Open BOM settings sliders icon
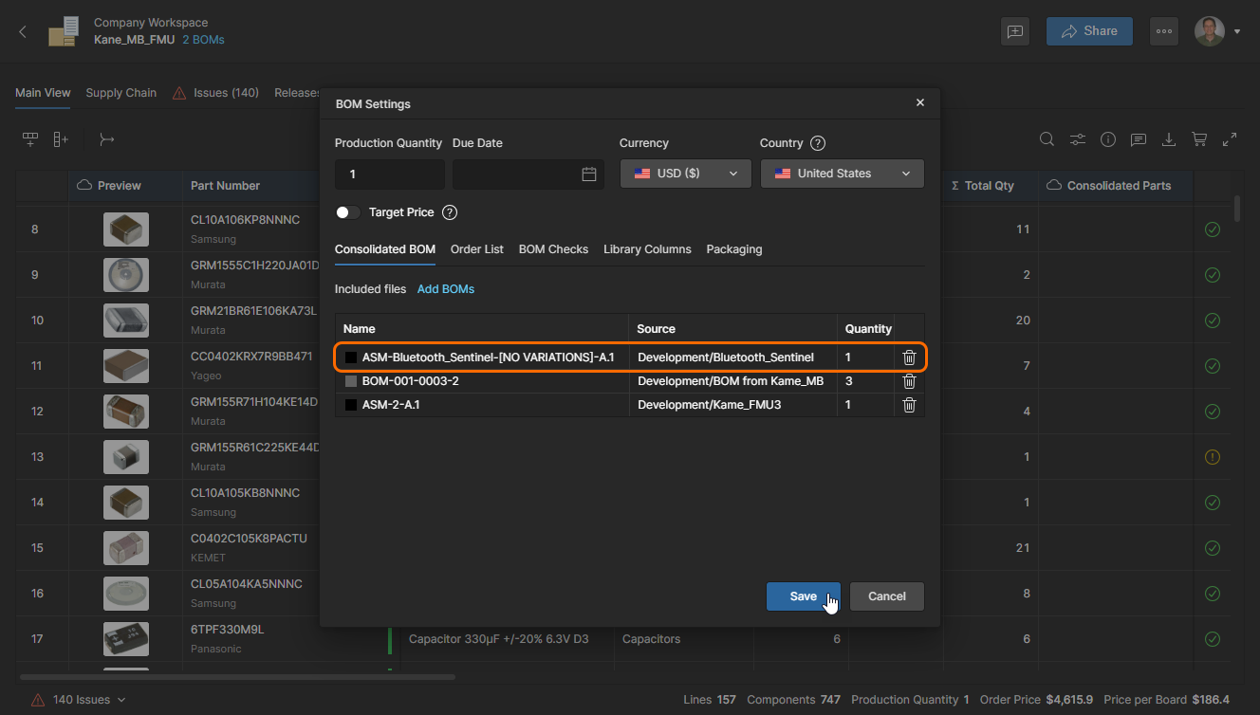The image size is (1260, 715). click(x=1078, y=139)
